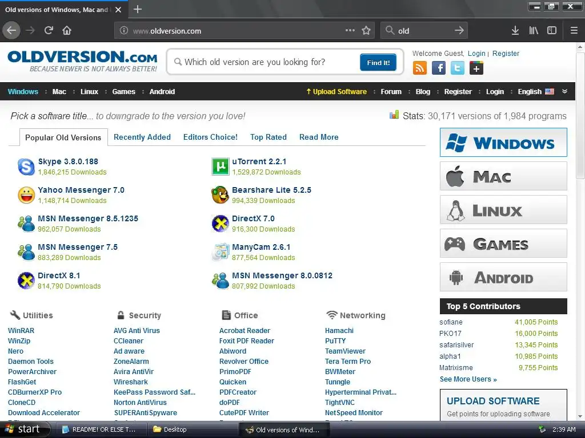The height and width of the screenshot is (438, 585).
Task: Select Android in the navigation bar
Action: coord(162,92)
